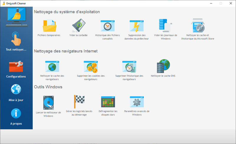Click Nettoyer le cache des navigateurs icon
Image resolution: width=236 pixels, height=144 pixels.
52,66
